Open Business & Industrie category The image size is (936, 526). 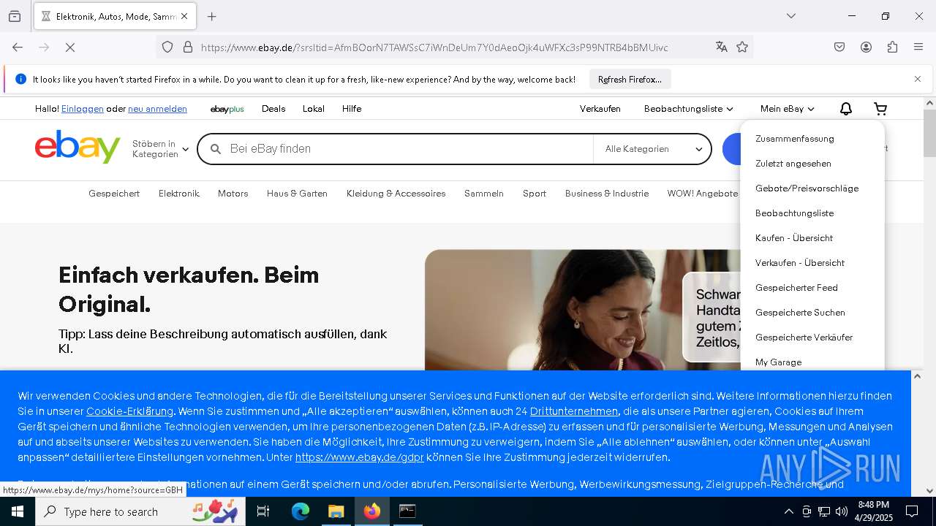coord(607,194)
